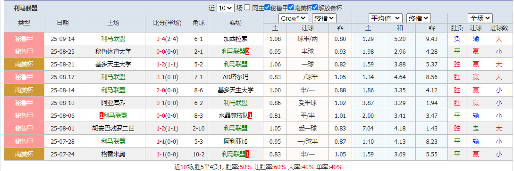This screenshot has width=514, height=171.
Task: Open the 加西拉索 team link
Action: [236, 39]
